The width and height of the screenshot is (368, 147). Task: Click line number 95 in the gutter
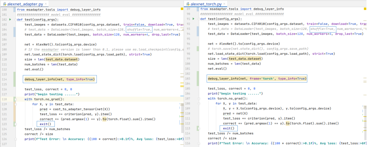coord(188,39)
